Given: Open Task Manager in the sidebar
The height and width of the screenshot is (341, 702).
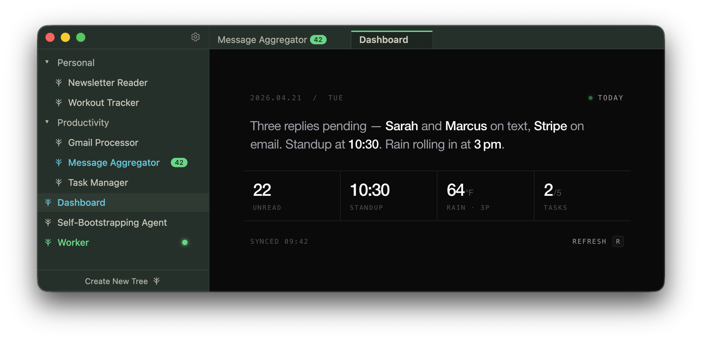Looking at the screenshot, I should [x=123, y=182].
